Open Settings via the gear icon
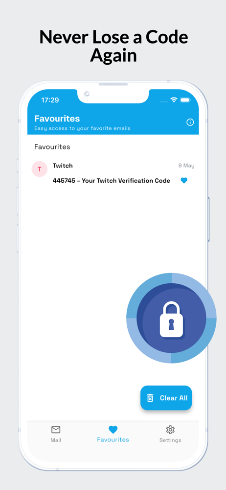 tap(170, 430)
